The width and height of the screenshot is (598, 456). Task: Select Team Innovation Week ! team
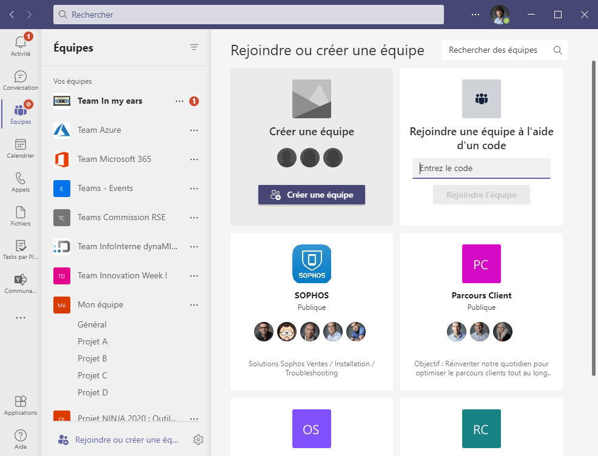coord(123,276)
